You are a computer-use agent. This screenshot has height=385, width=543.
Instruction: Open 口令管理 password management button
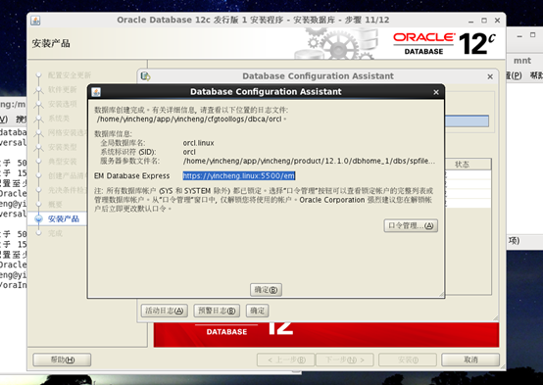(x=411, y=225)
